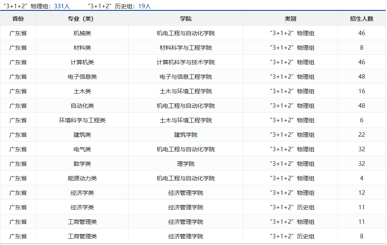This screenshot has width=387, height=245.
Task: Click the 土木类 major cell
Action: click(82, 91)
